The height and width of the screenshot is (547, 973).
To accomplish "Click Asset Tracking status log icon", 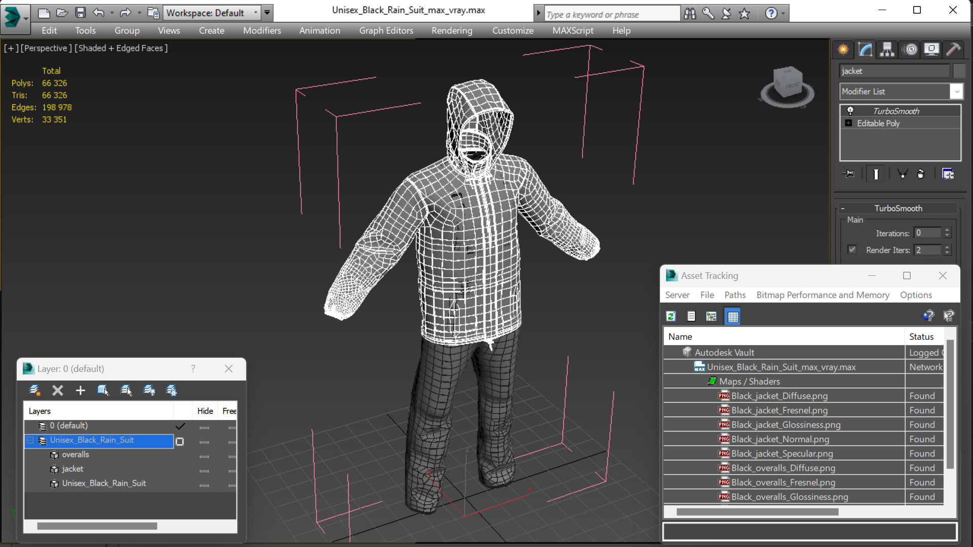I will point(691,316).
